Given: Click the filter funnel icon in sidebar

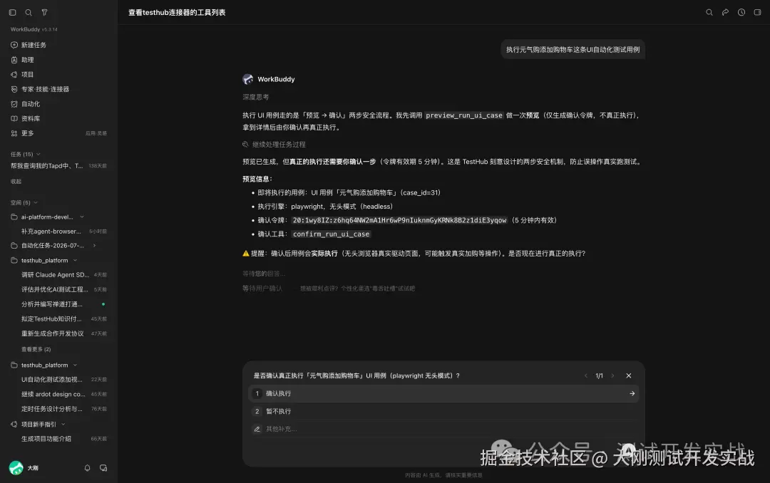Looking at the screenshot, I should (x=44, y=12).
